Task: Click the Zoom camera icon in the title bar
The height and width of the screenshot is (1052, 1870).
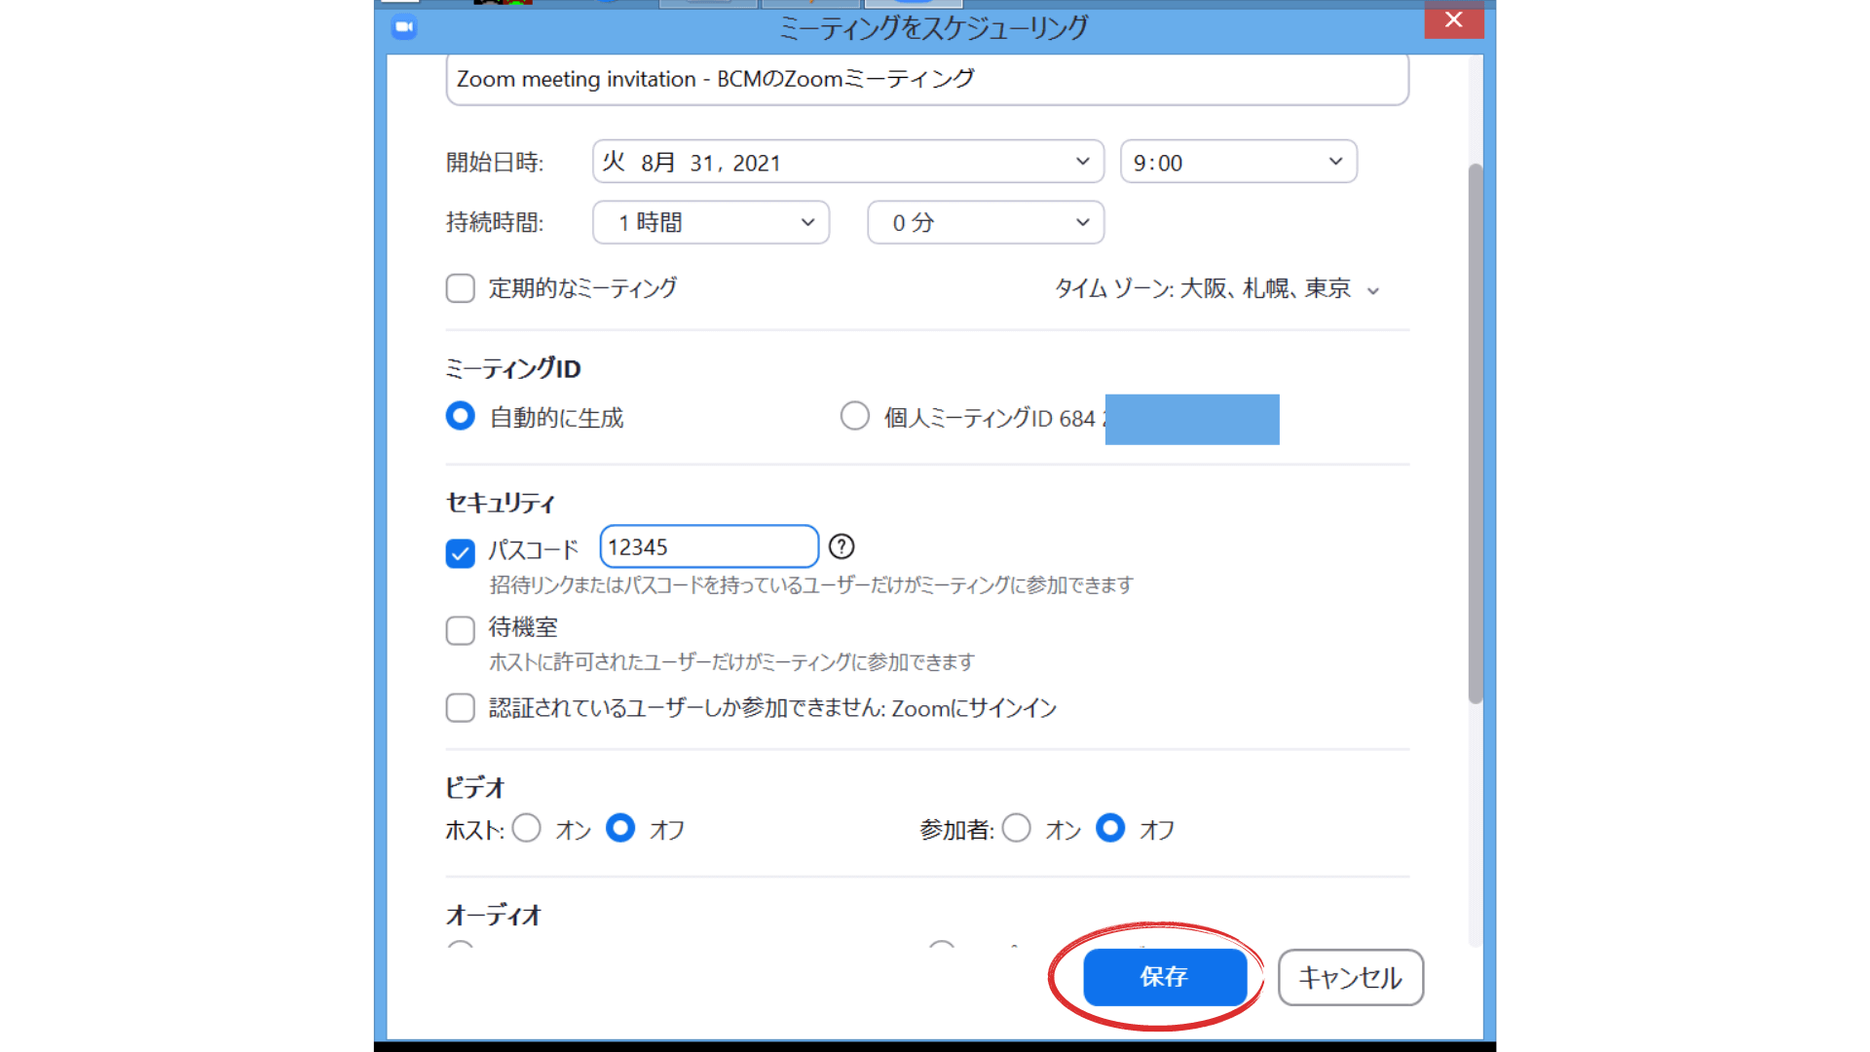Action: (403, 28)
